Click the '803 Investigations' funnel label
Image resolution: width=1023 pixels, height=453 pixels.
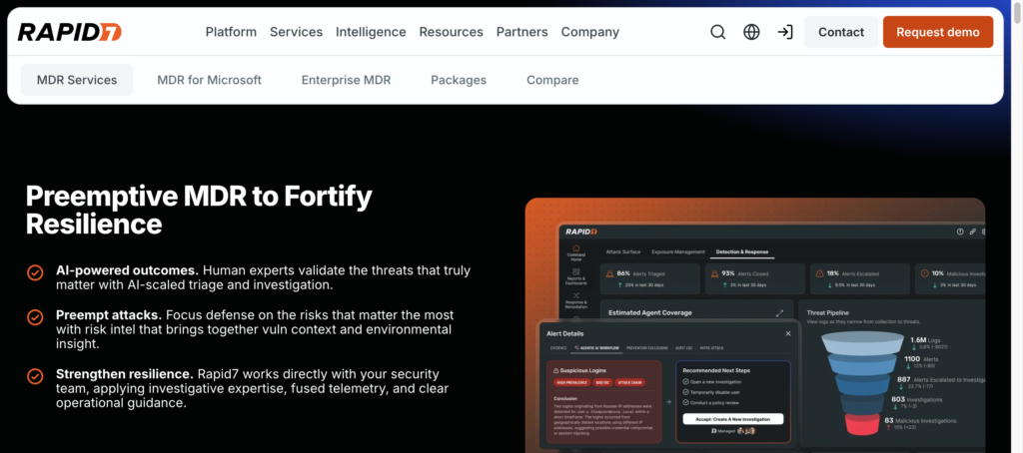click(917, 399)
